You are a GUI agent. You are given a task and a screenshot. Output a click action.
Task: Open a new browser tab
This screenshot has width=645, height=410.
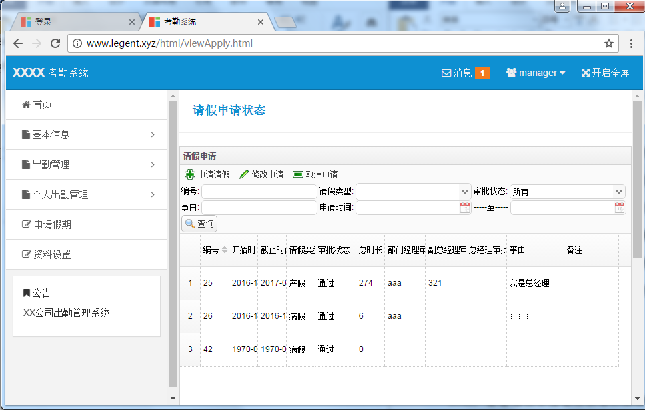point(285,22)
